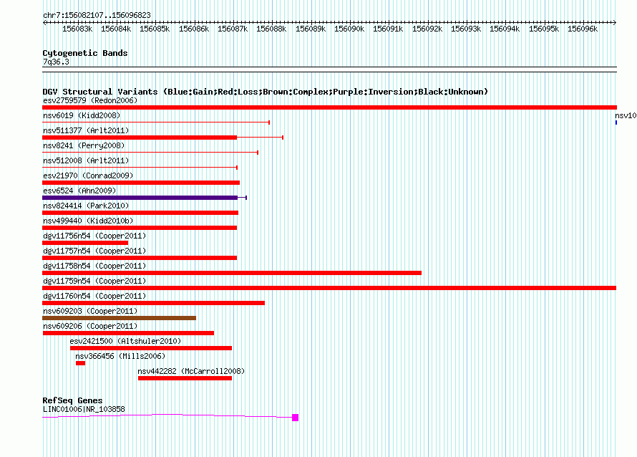Click the 156093k ruler tick label
637x457 pixels.
tap(465, 29)
